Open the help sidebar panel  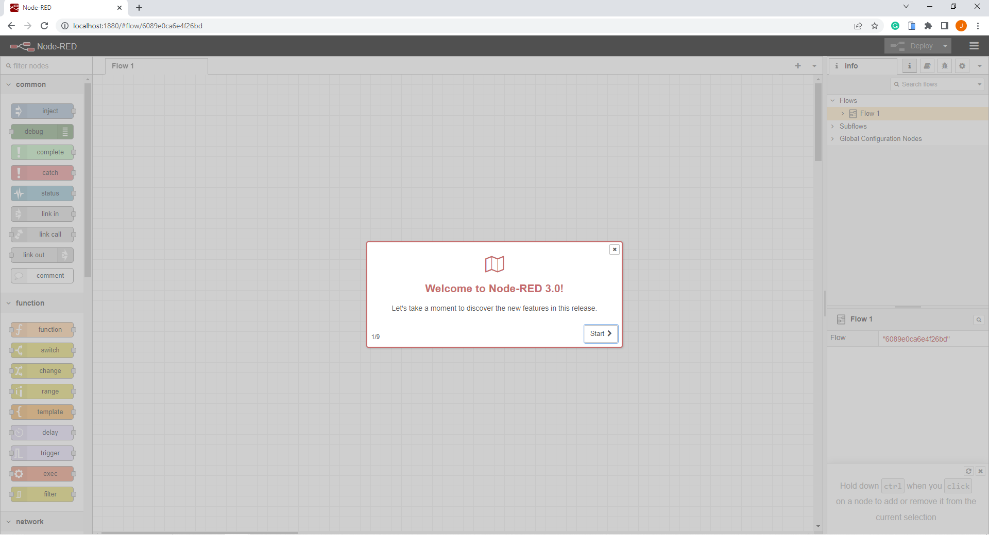coord(927,66)
